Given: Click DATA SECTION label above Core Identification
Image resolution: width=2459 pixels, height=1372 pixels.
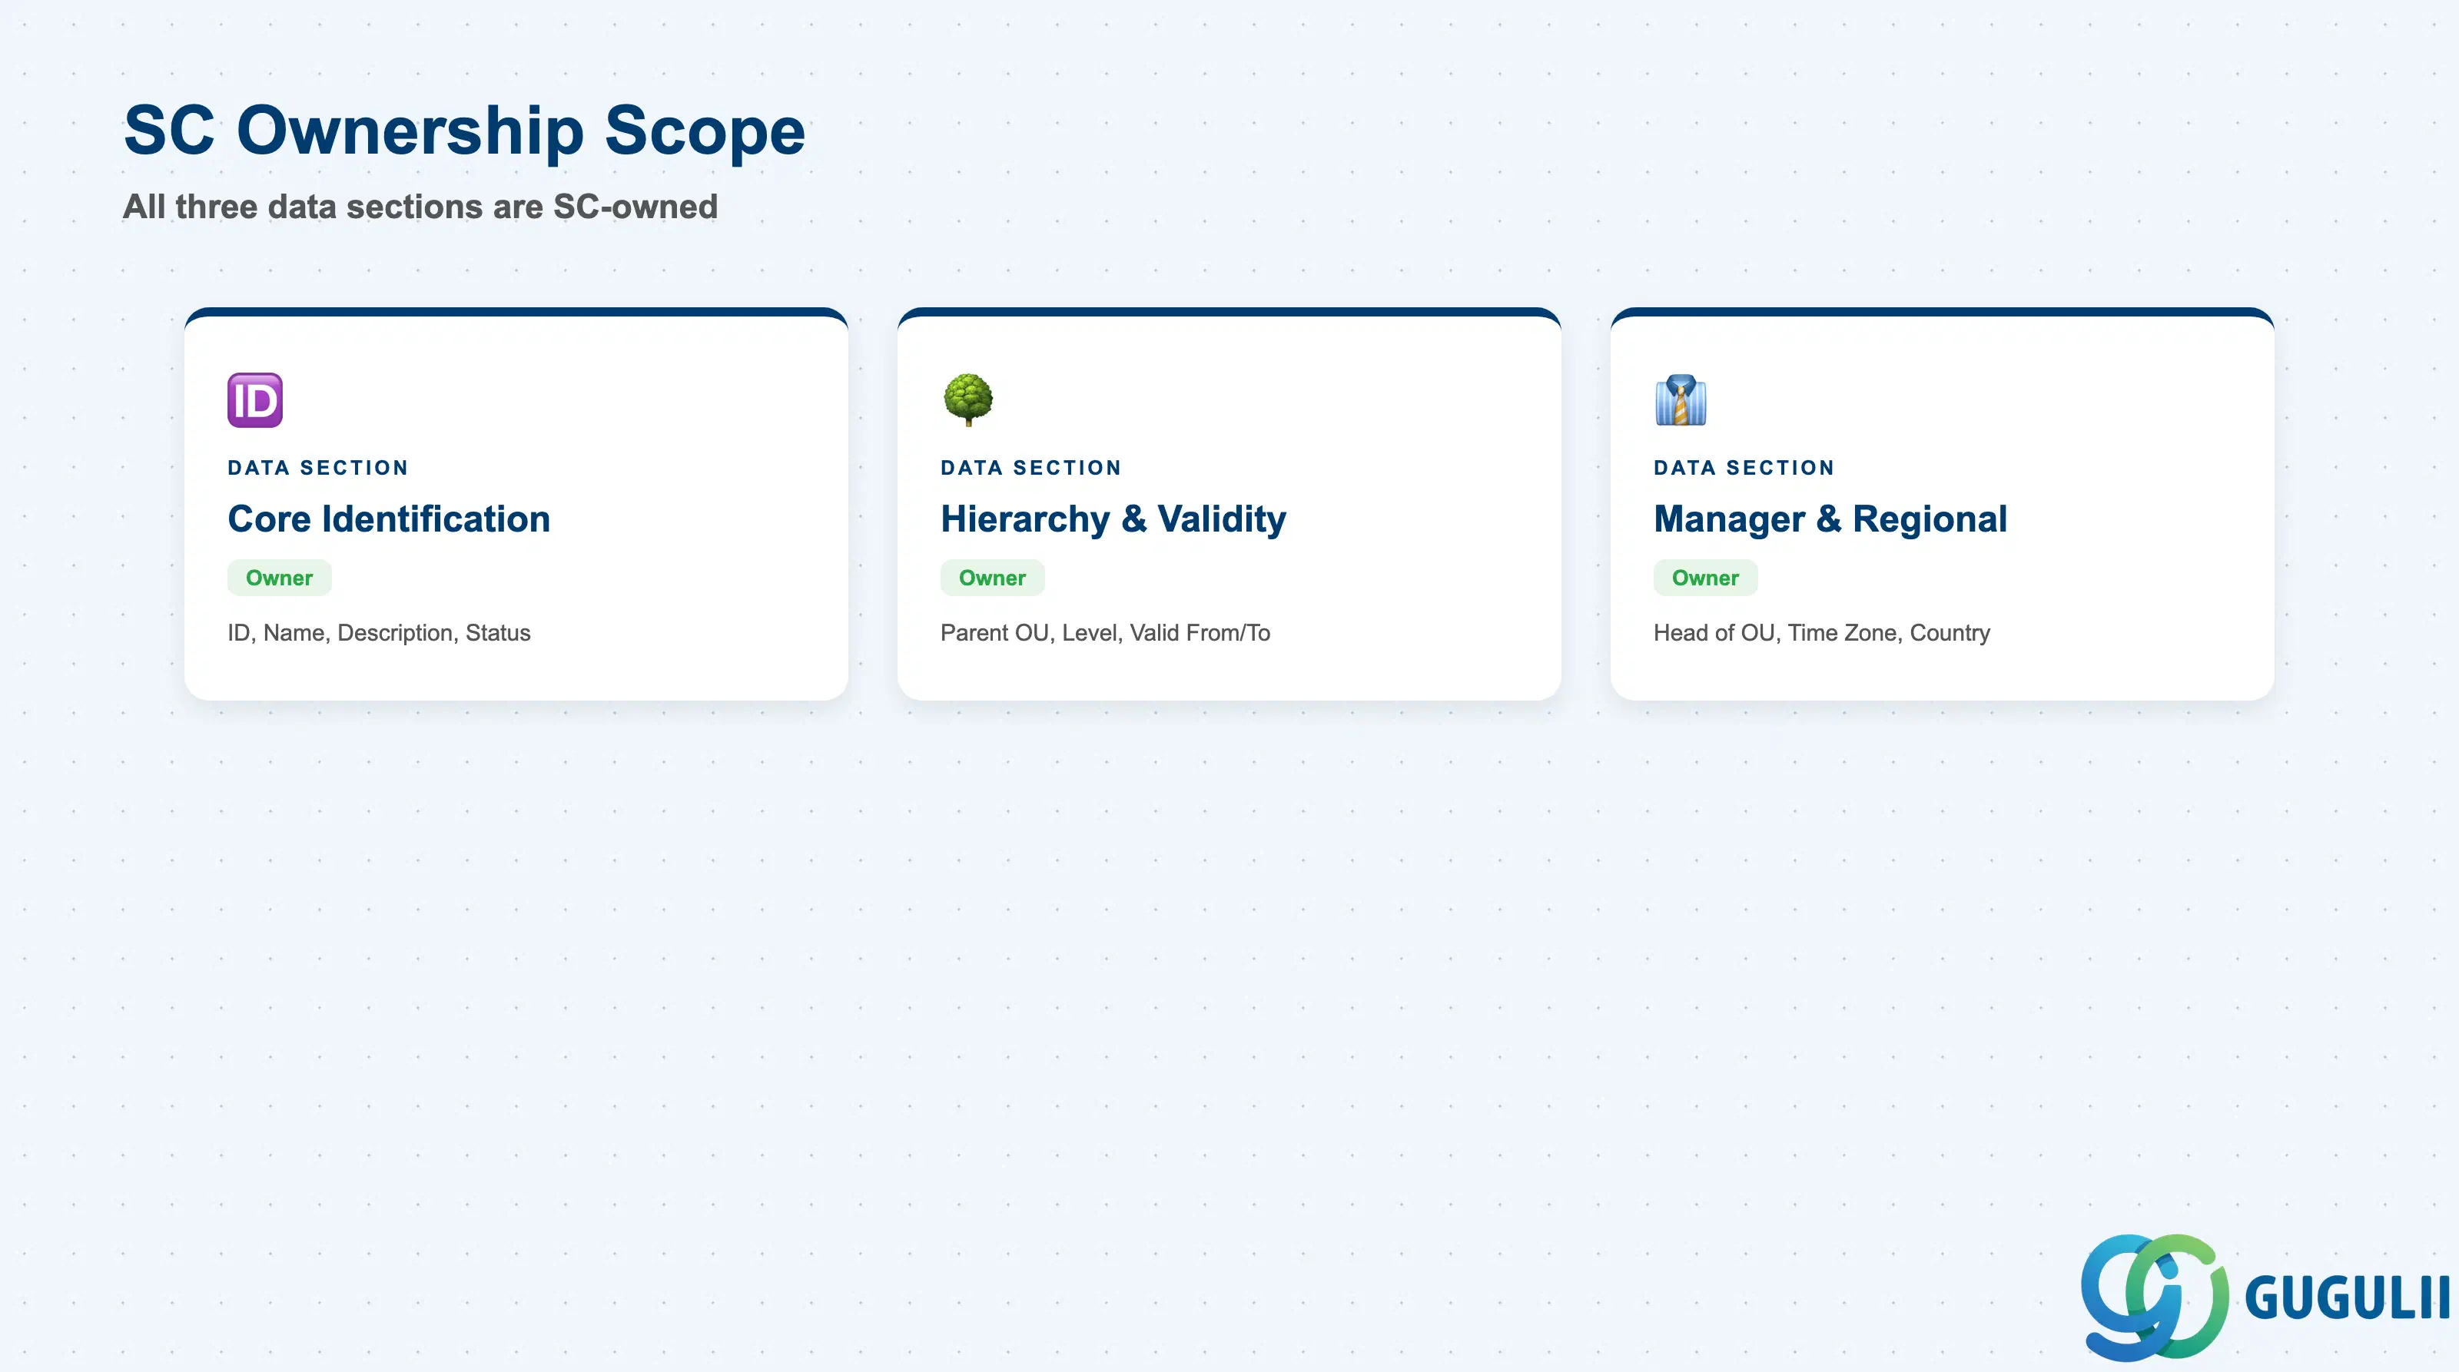Looking at the screenshot, I should [x=318, y=468].
